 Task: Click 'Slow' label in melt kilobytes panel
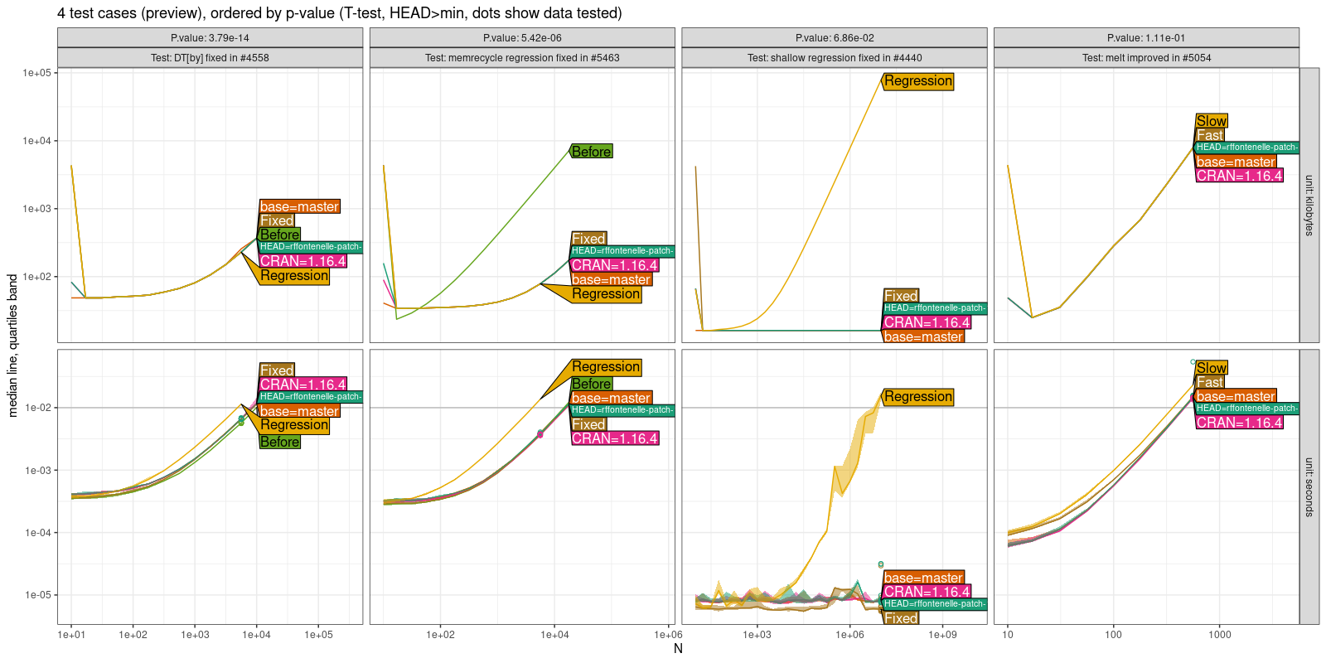tap(1212, 121)
